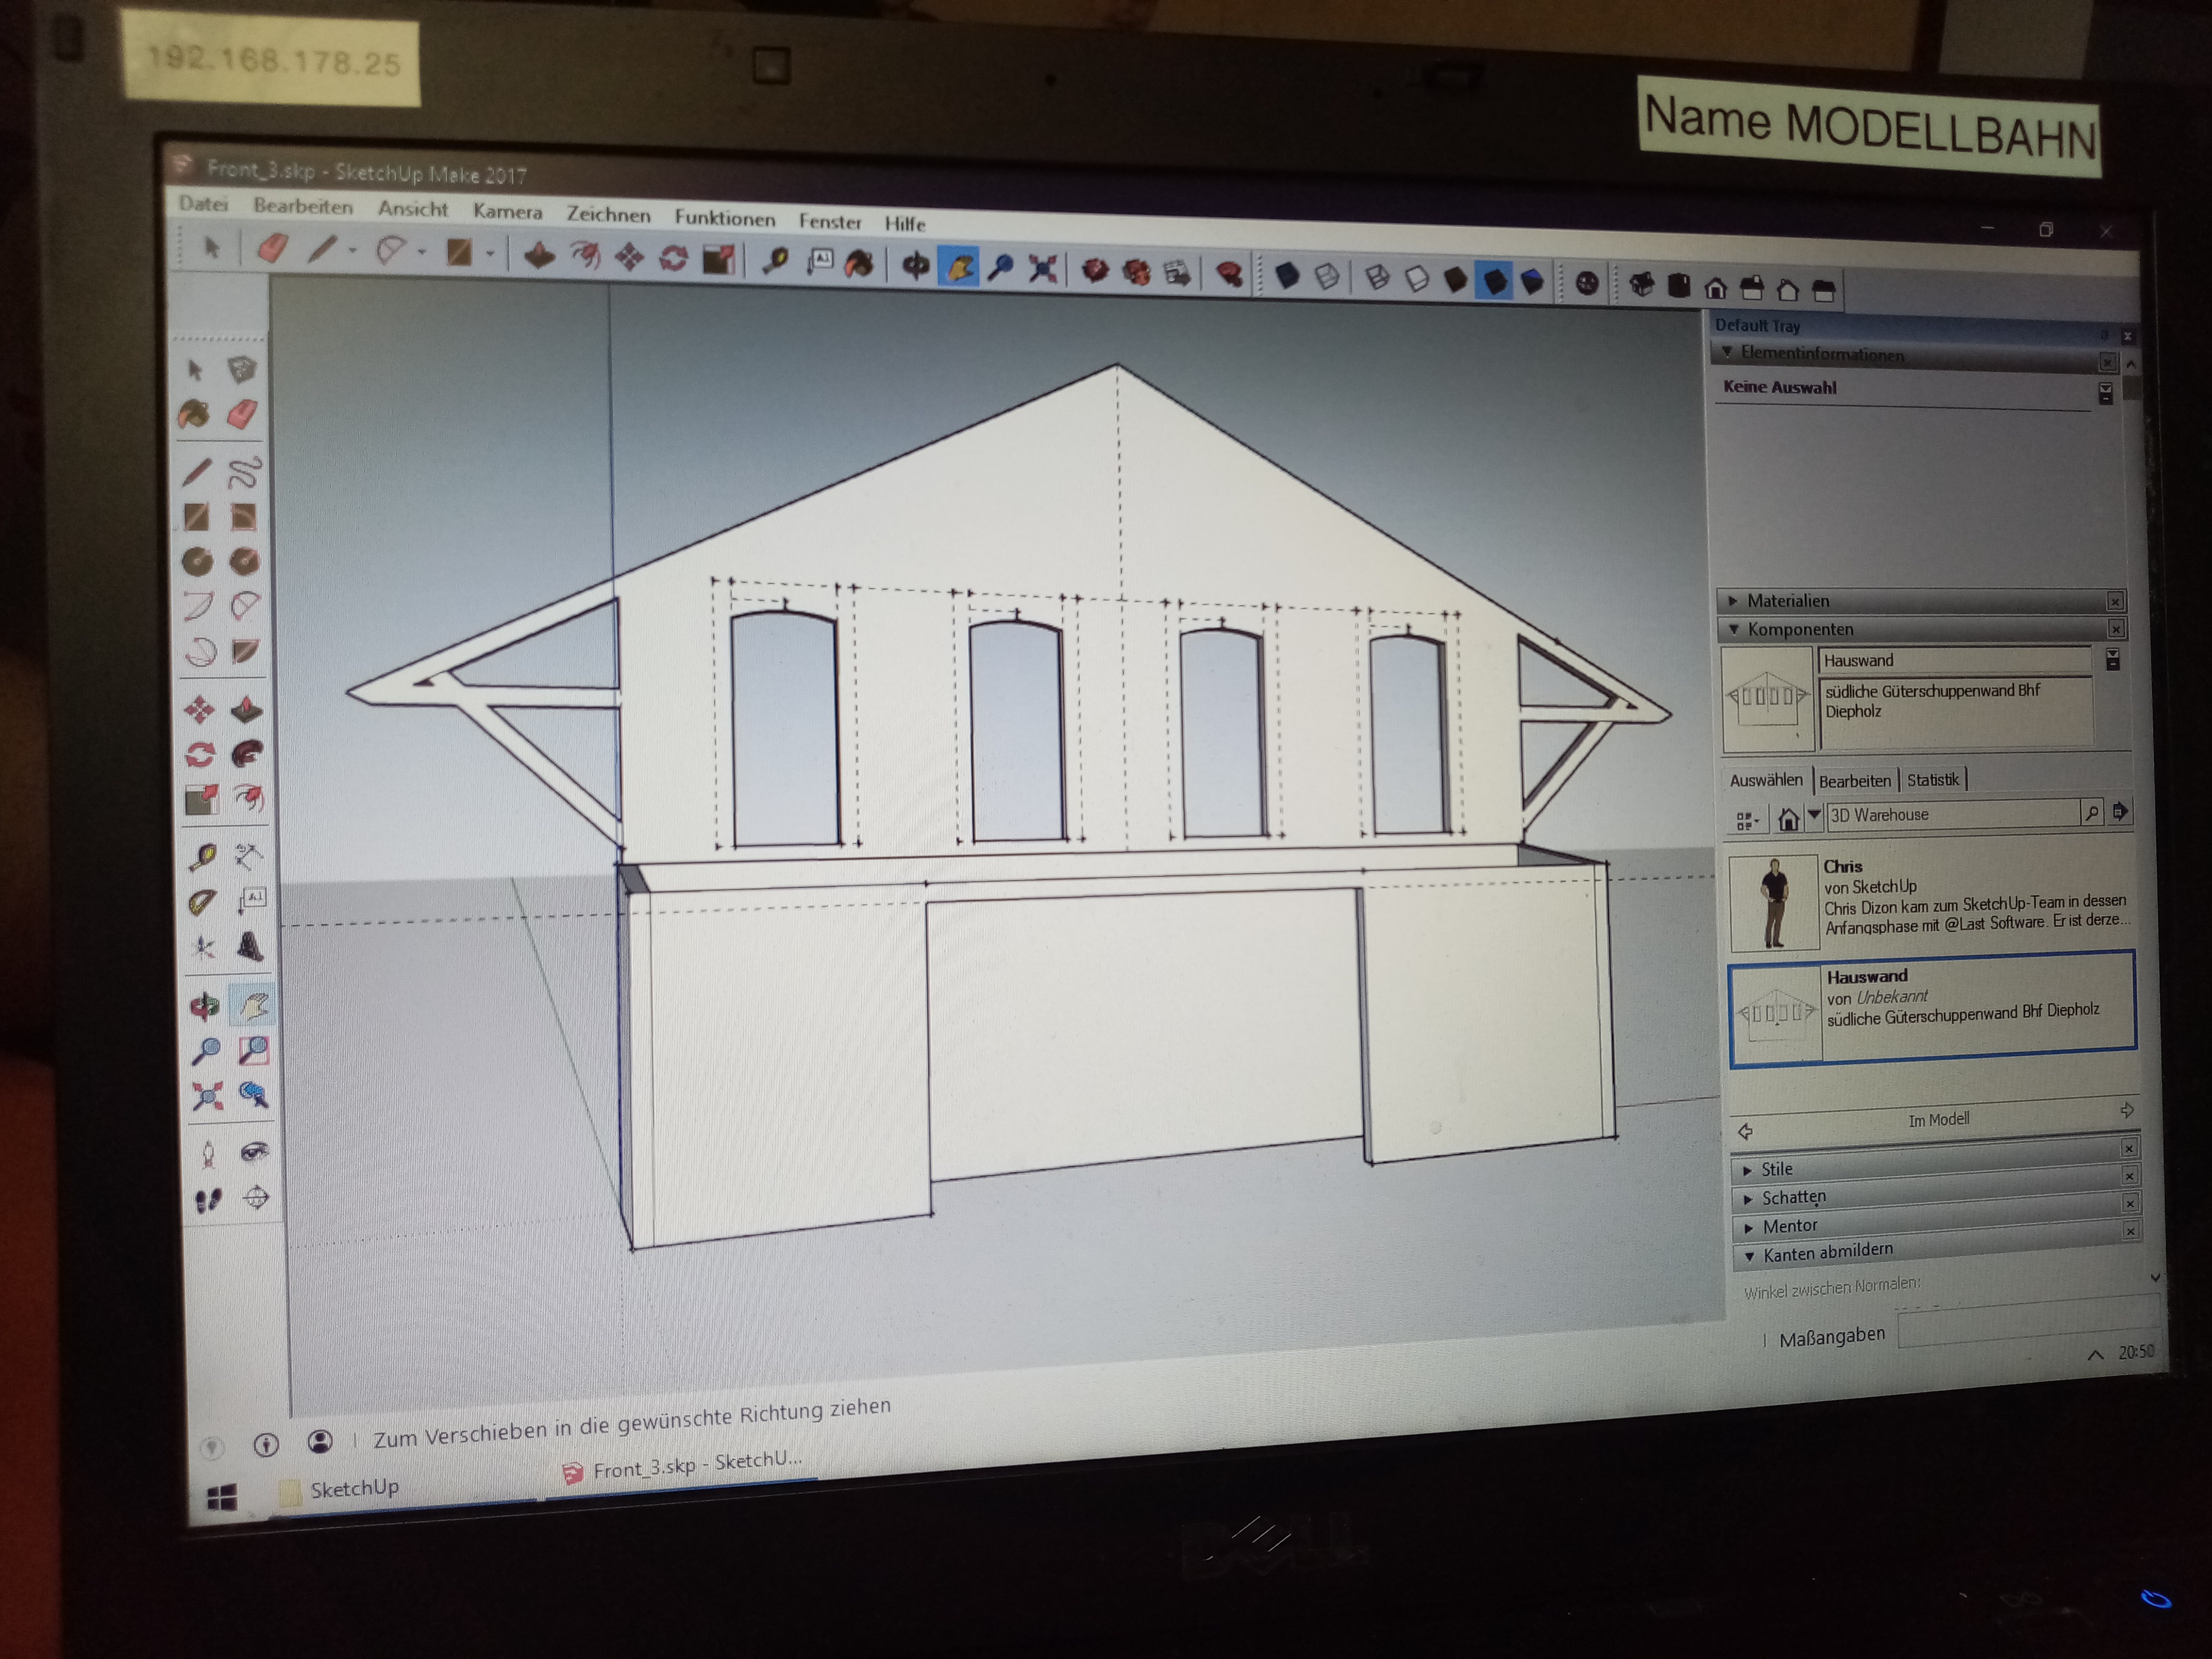
Task: Toggle X-Ray face style in top toolbar
Action: (x=1288, y=275)
